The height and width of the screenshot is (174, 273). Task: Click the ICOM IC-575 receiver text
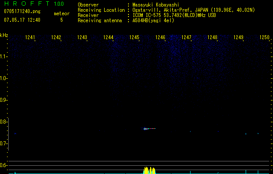[174, 15]
